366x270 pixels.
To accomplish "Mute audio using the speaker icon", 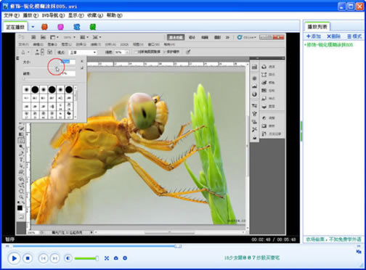I will (x=68, y=258).
